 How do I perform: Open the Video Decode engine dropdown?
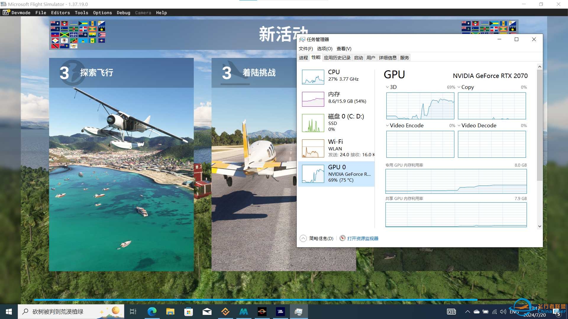click(459, 126)
